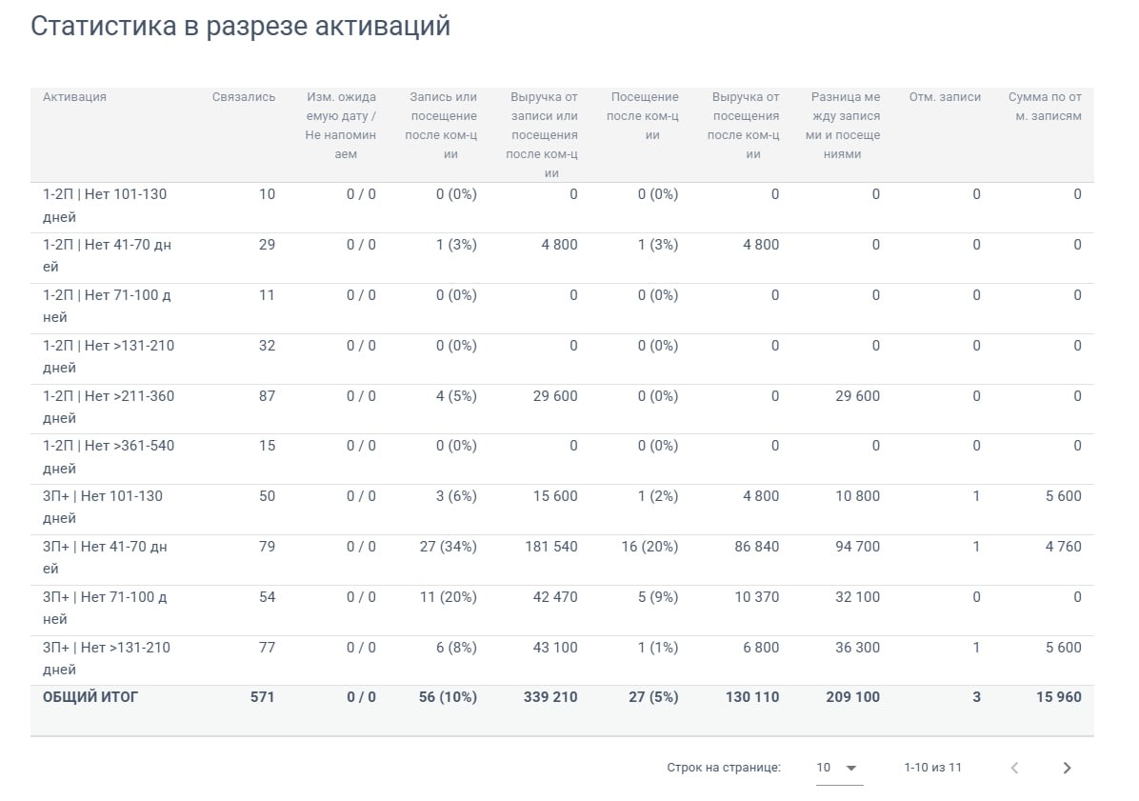The height and width of the screenshot is (801, 1139).
Task: Click the 'Связались' column header
Action: 244,96
